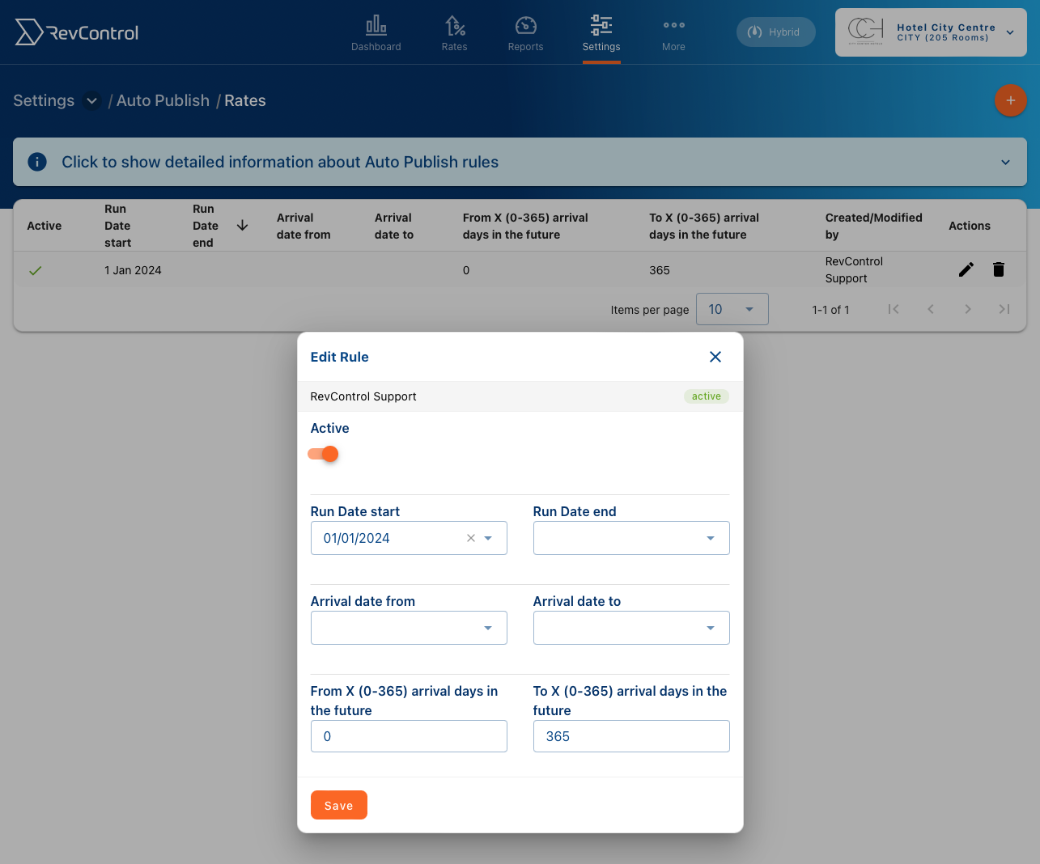The image size is (1040, 864).
Task: Click the Arrival date to column header
Action: (394, 226)
